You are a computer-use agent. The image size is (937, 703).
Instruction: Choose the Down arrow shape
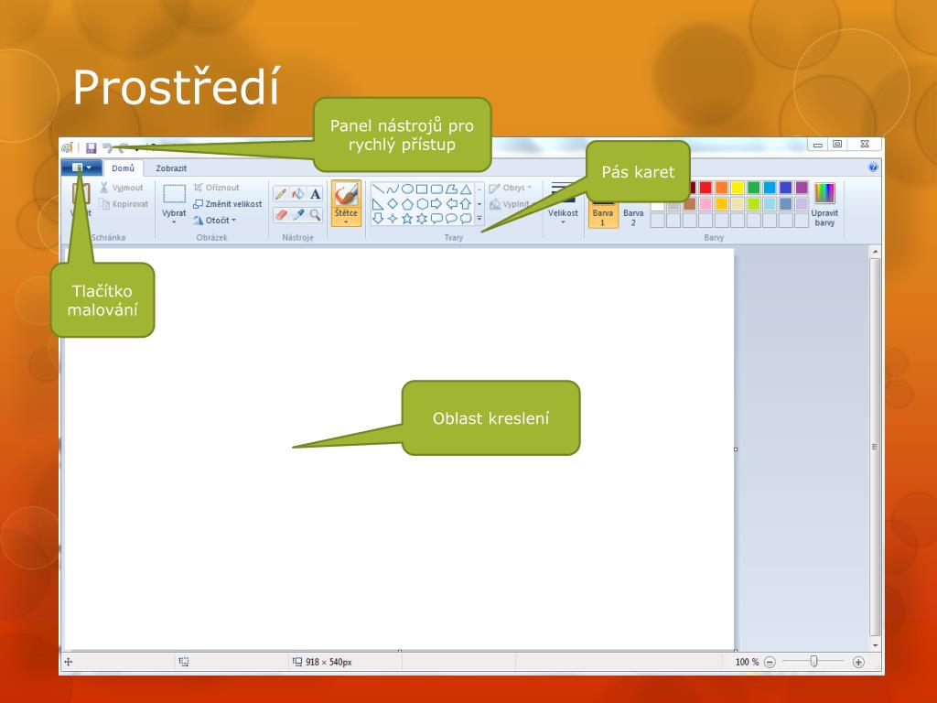[x=378, y=219]
